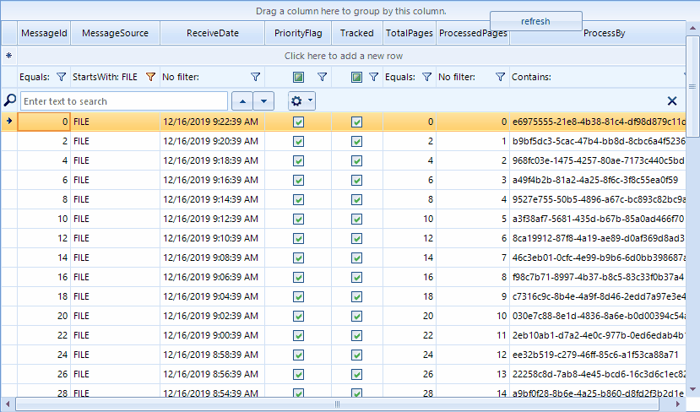Image resolution: width=700 pixels, height=412 pixels.
Task: Sort by PriorityFlag column header
Action: tap(298, 33)
